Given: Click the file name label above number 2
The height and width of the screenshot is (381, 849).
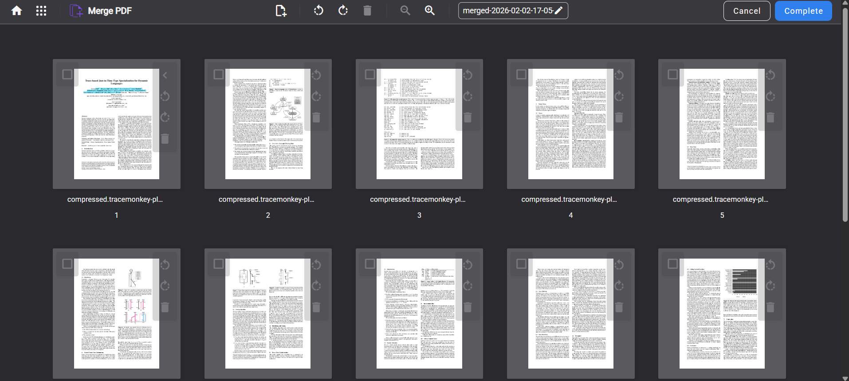Looking at the screenshot, I should pos(267,200).
